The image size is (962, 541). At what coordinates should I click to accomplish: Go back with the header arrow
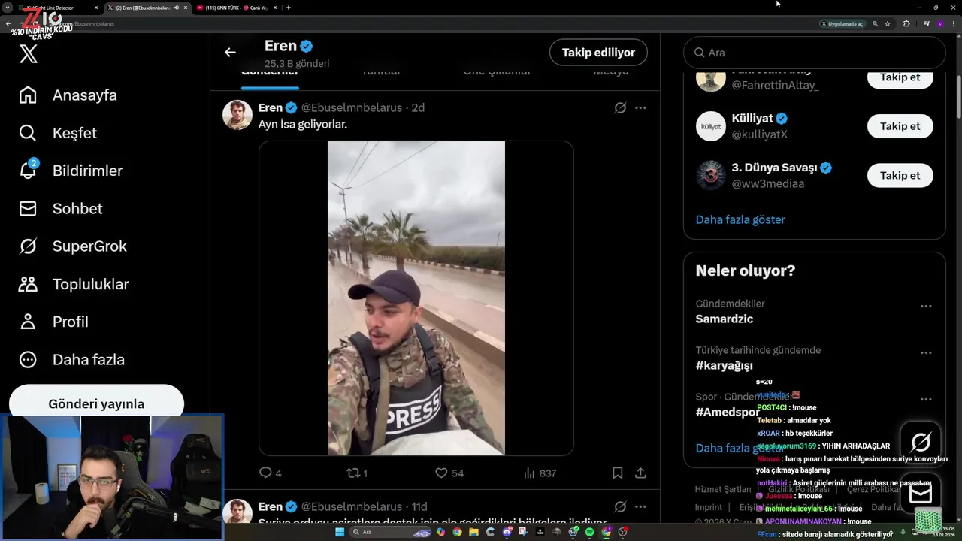pos(230,52)
